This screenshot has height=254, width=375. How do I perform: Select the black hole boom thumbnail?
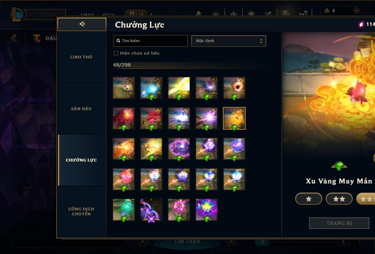(x=234, y=88)
